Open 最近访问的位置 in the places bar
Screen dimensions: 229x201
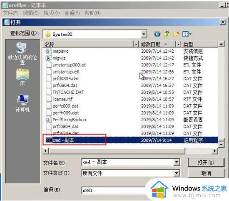point(22,53)
